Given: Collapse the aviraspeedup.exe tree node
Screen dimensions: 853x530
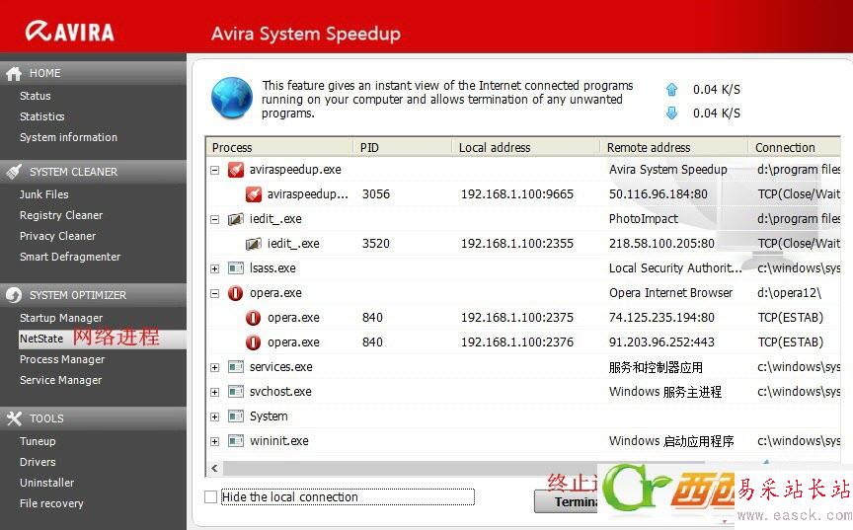Looking at the screenshot, I should coord(215,170).
